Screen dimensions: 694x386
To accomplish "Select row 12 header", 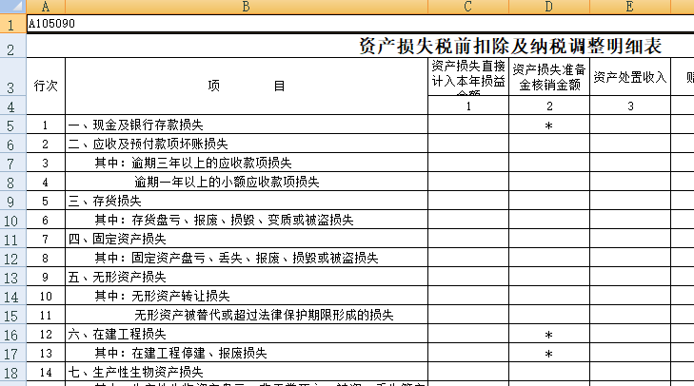I will 12,258.
